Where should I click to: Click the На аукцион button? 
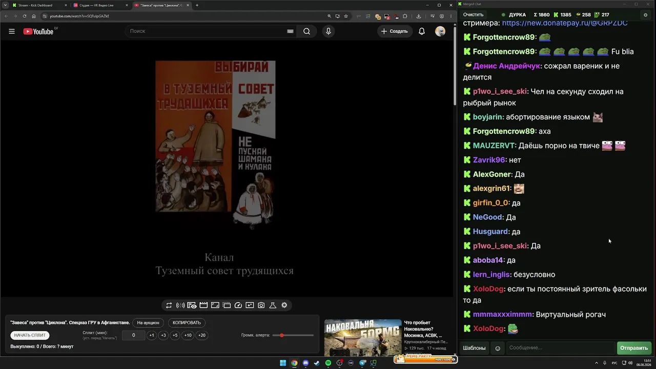tap(148, 323)
